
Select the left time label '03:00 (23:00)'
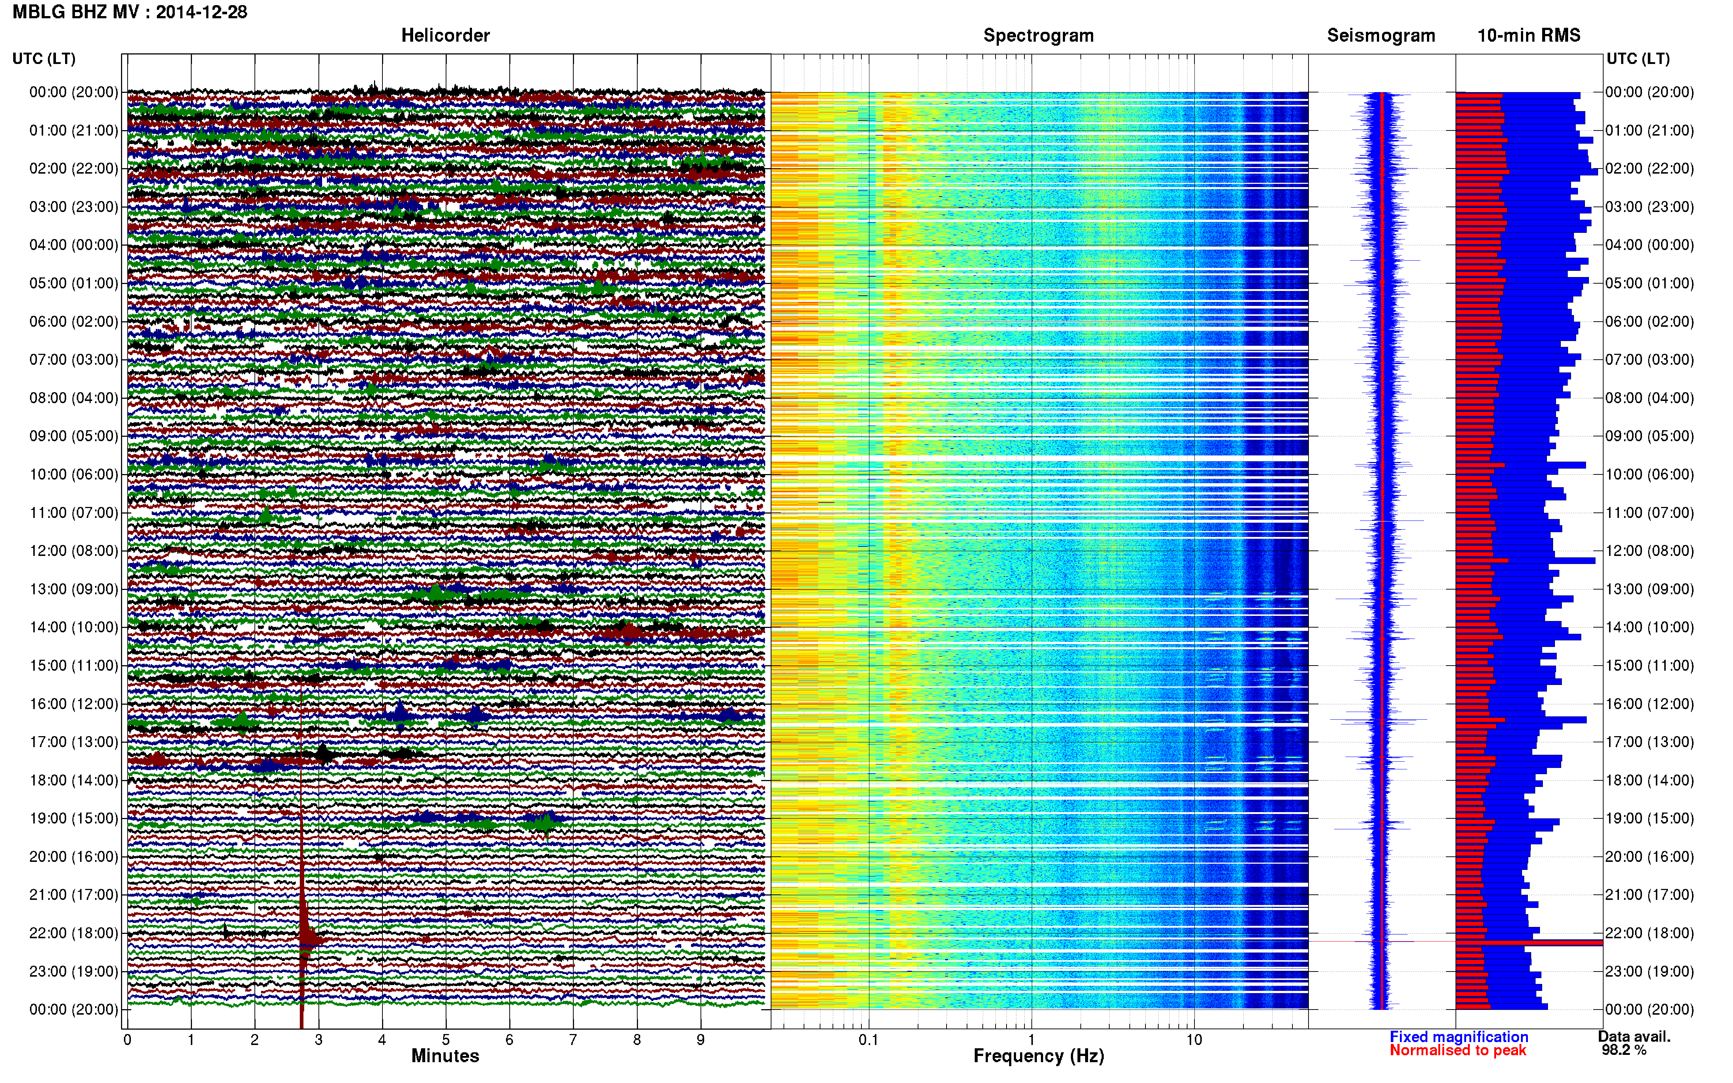point(74,207)
